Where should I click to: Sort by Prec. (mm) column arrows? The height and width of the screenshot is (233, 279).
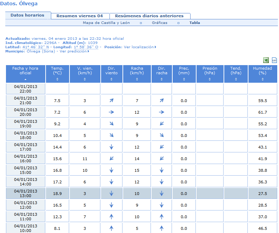pos(184,79)
